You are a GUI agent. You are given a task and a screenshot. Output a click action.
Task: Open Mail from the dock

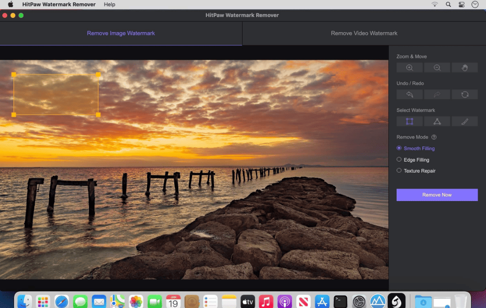click(x=99, y=301)
